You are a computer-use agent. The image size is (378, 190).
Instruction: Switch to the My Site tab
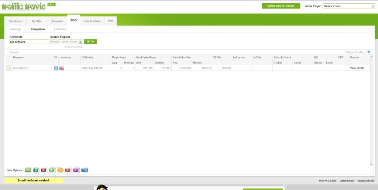point(37,21)
